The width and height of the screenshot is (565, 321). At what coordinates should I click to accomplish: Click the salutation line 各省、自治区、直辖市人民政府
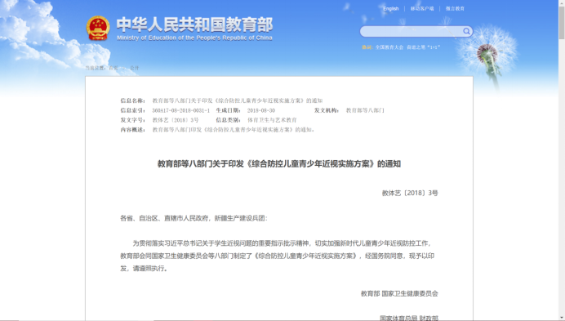pyautogui.click(x=194, y=218)
